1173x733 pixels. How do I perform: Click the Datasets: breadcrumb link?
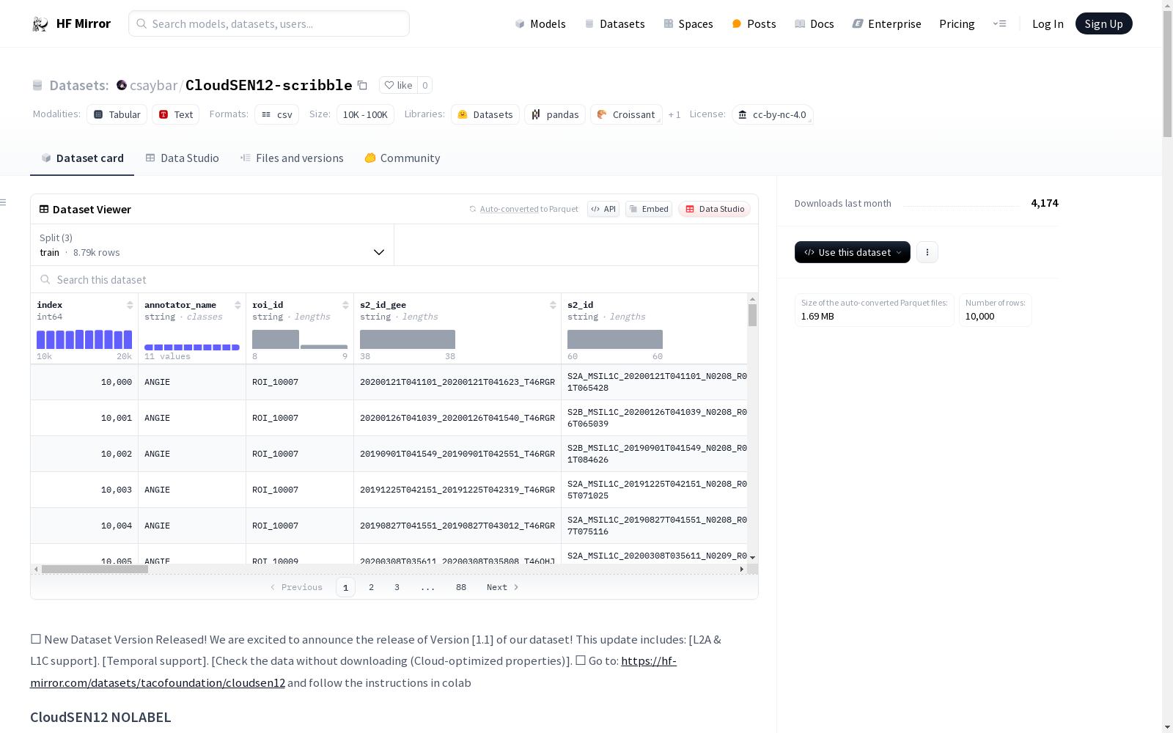tap(79, 85)
